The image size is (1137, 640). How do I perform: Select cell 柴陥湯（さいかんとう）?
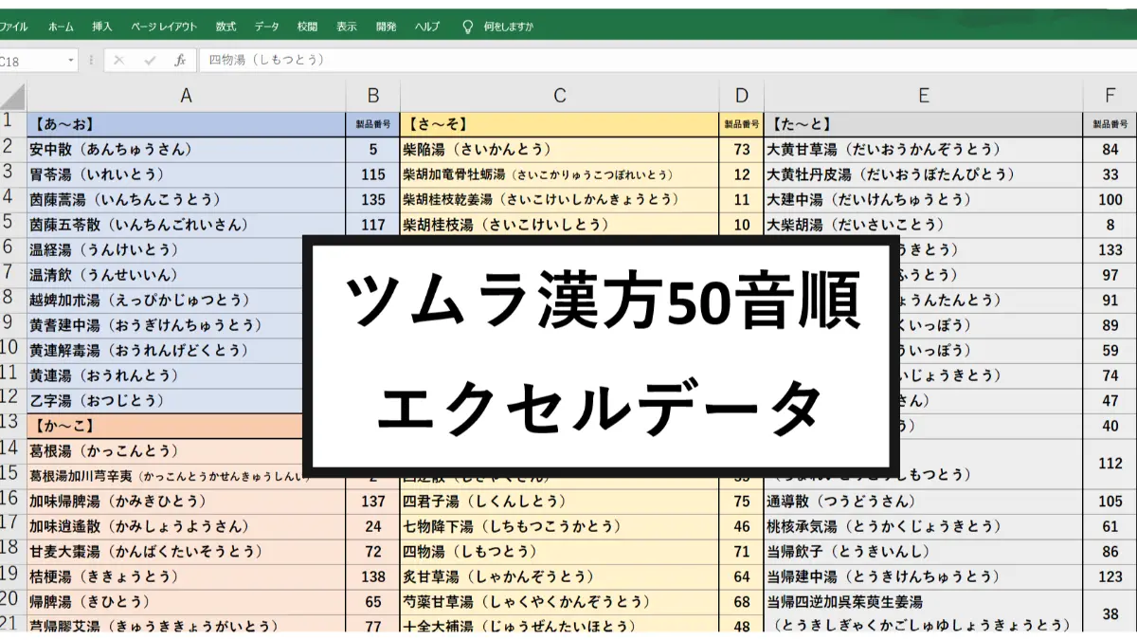pos(560,149)
